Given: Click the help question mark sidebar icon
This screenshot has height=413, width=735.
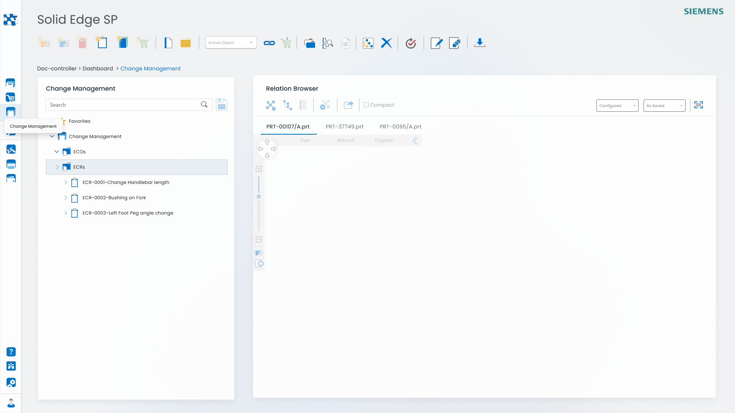Looking at the screenshot, I should (11, 352).
